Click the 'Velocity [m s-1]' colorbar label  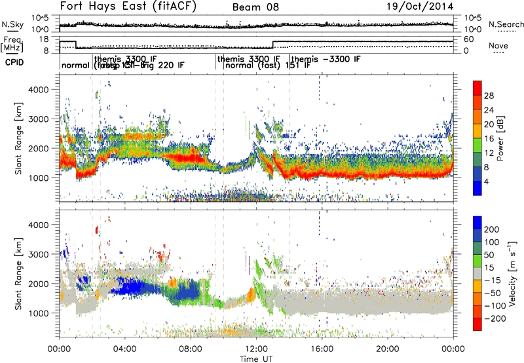coord(512,273)
